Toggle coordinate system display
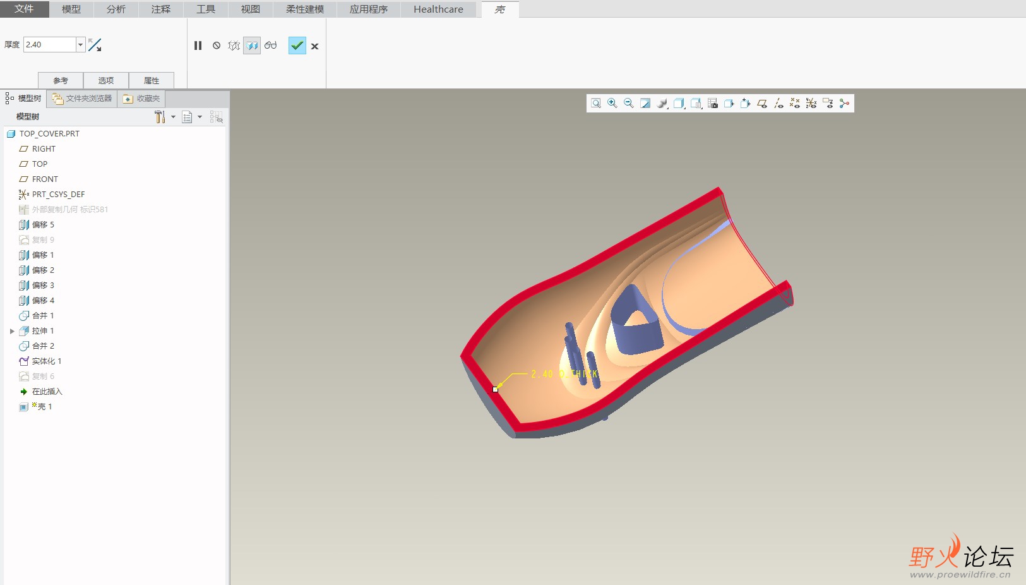 pos(811,104)
